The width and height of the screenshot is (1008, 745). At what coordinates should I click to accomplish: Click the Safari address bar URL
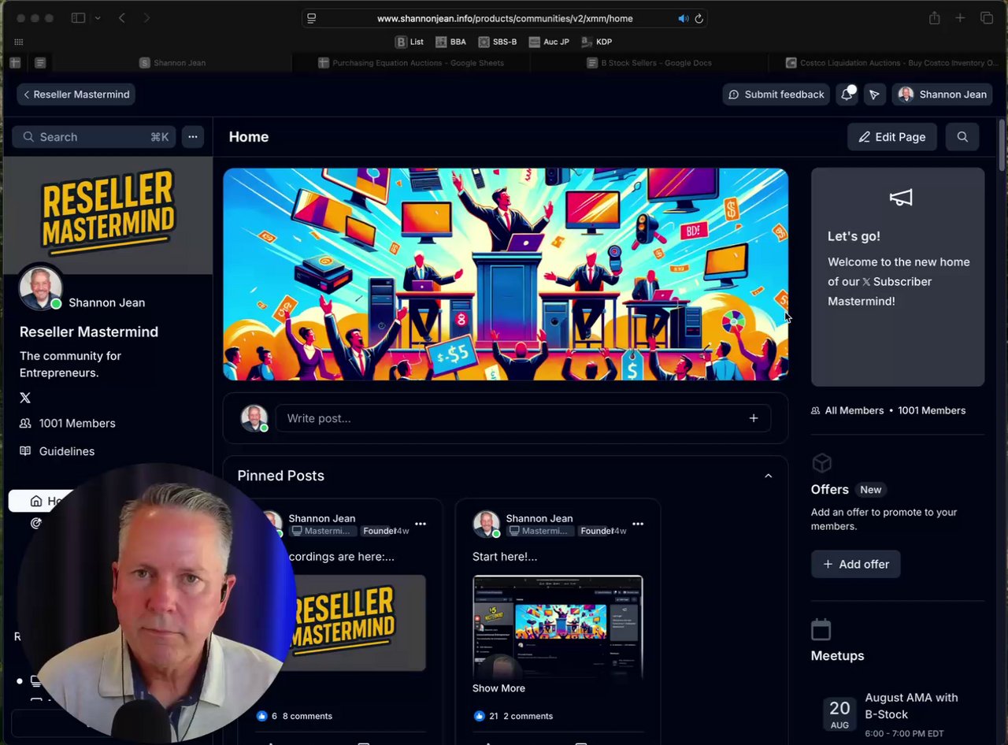point(504,18)
